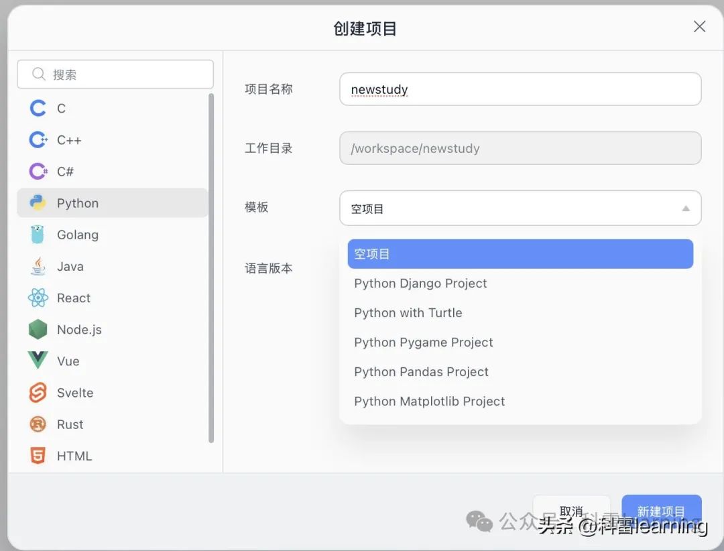
Task: Click the Node.js hexagon icon
Action: point(38,329)
